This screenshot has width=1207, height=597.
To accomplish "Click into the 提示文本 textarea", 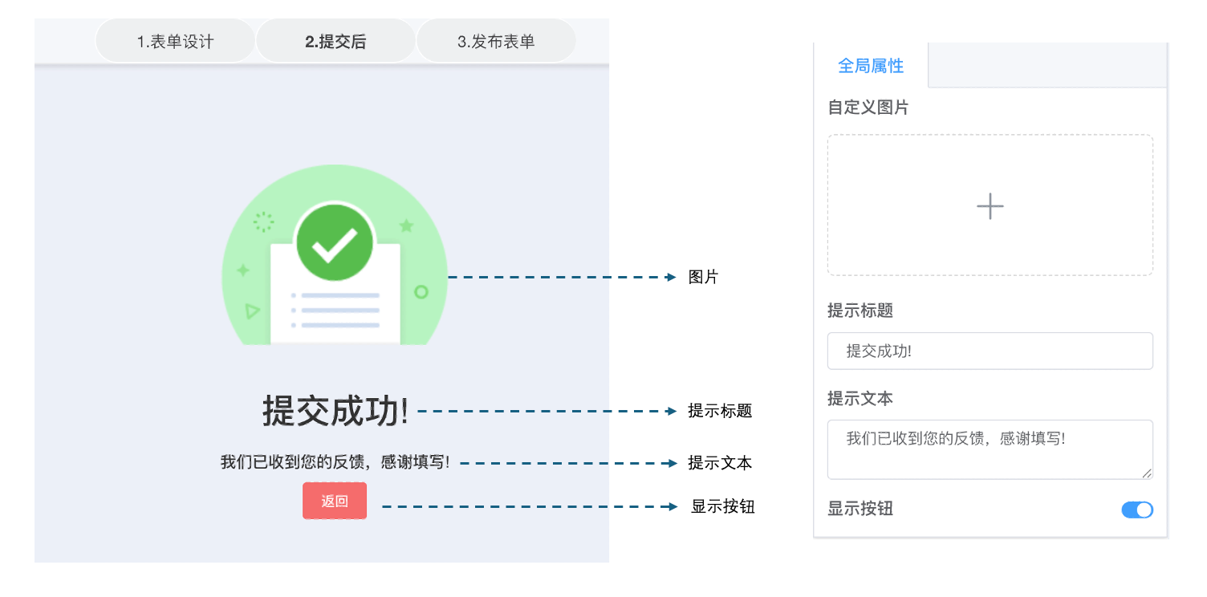I will click(x=990, y=449).
